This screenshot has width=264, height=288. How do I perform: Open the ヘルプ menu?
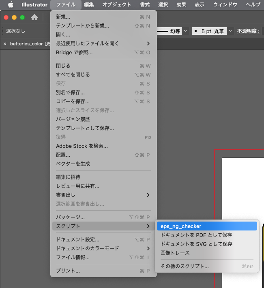[x=253, y=4]
